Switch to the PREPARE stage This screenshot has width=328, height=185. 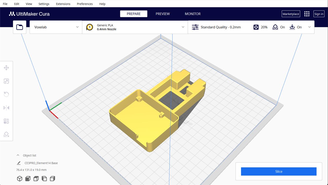click(x=134, y=14)
